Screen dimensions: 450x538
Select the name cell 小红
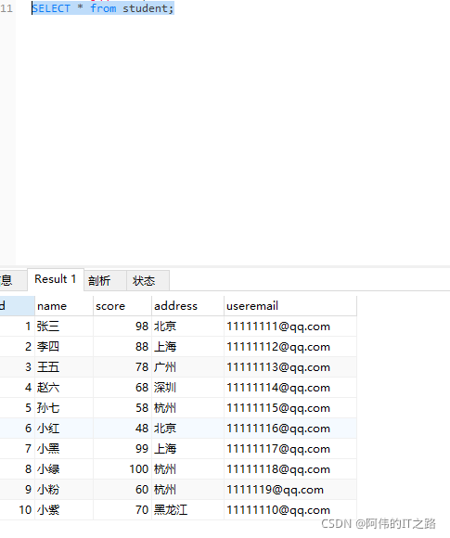tap(64, 429)
